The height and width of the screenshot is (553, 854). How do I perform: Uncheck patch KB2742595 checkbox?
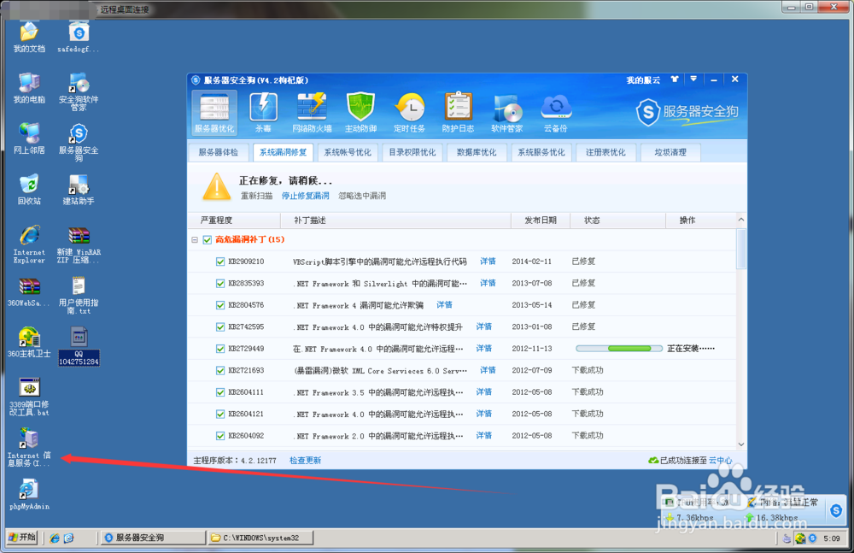(x=220, y=327)
